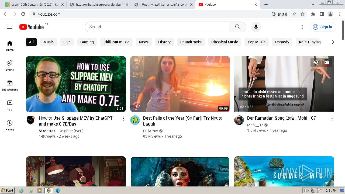This screenshot has width=345, height=194.
Task: Select the Gaming filter chip
Action: tap(87, 42)
